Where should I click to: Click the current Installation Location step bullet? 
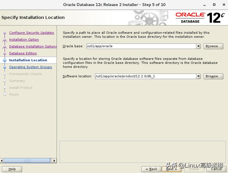[5, 60]
